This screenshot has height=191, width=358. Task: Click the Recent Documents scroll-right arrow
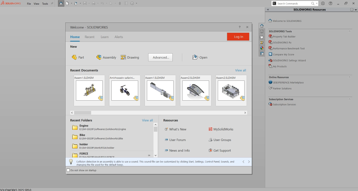pyautogui.click(x=245, y=113)
